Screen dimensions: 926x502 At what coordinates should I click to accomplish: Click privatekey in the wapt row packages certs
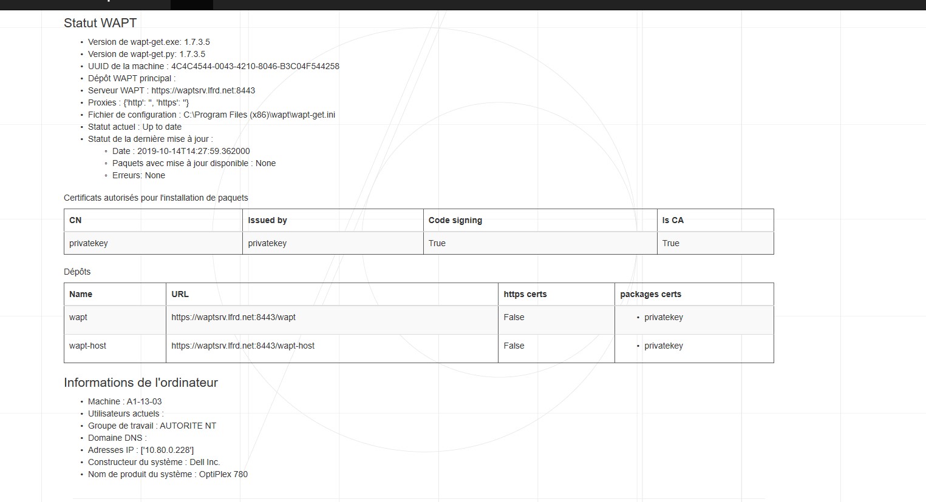click(663, 317)
